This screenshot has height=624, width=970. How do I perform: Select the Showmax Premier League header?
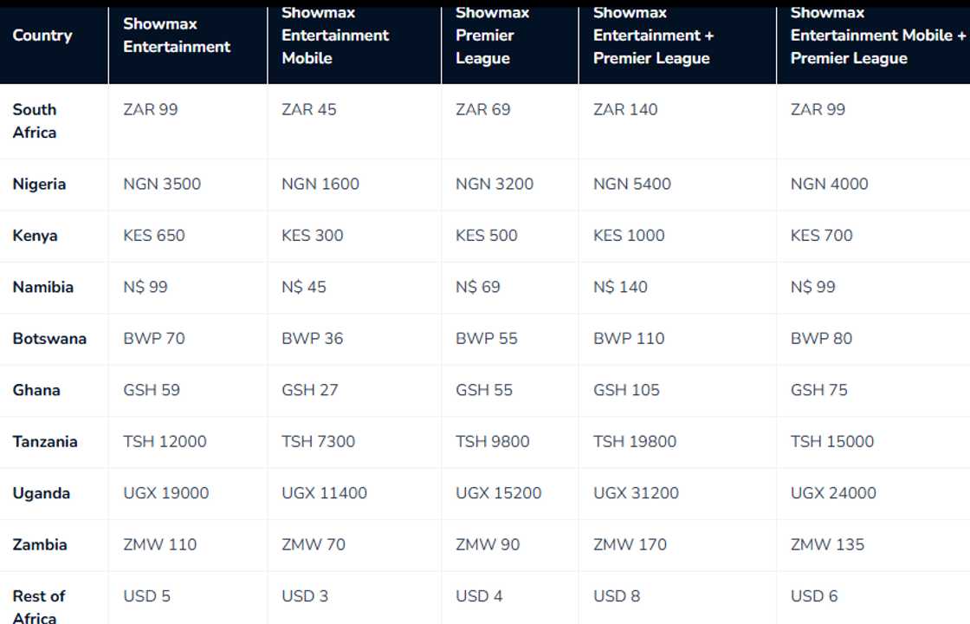[x=483, y=36]
